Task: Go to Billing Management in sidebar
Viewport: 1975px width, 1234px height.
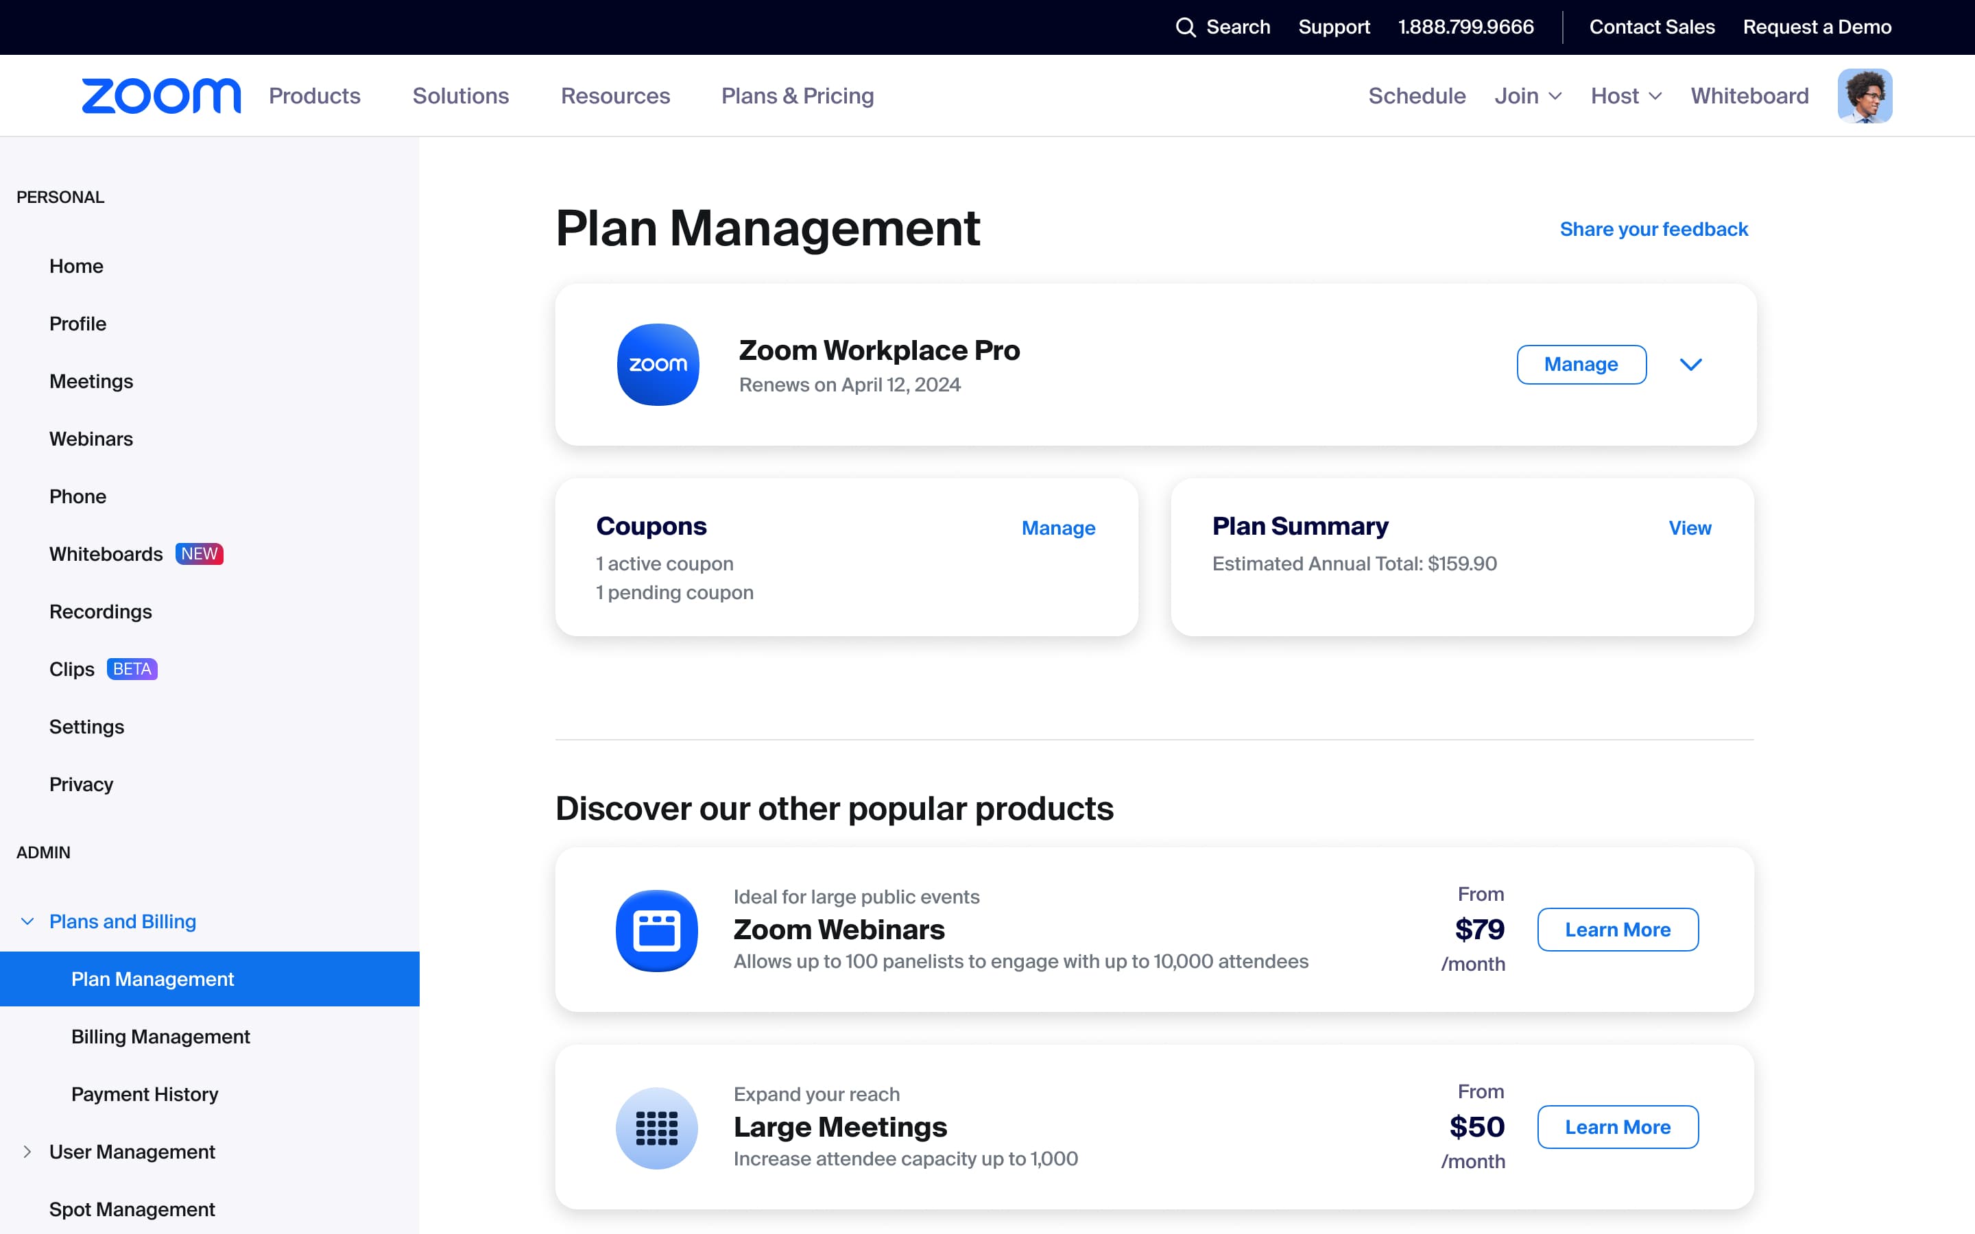Action: click(x=160, y=1037)
